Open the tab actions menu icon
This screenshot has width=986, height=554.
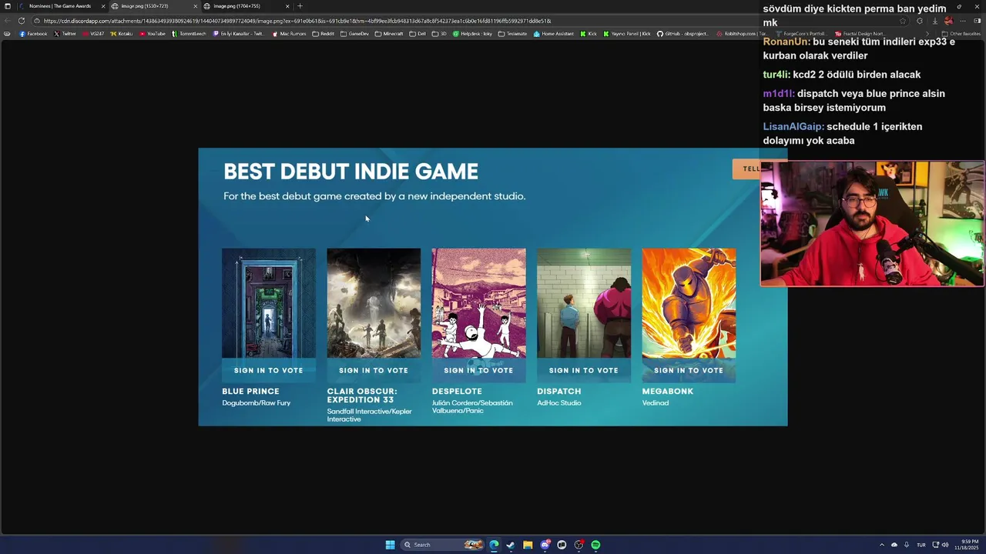[x=8, y=6]
